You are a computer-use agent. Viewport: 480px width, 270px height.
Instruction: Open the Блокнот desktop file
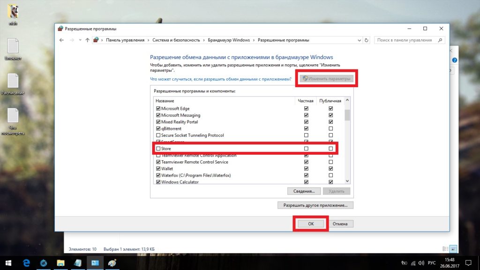coord(13,49)
